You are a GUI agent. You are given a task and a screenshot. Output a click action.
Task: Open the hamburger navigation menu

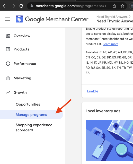(7, 19)
